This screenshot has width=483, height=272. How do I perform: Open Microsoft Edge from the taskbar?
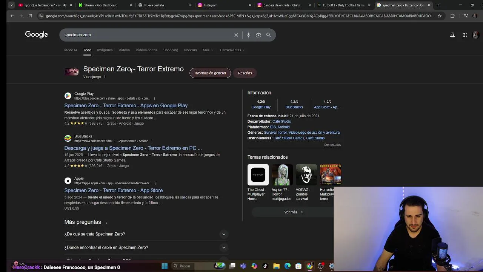288,266
